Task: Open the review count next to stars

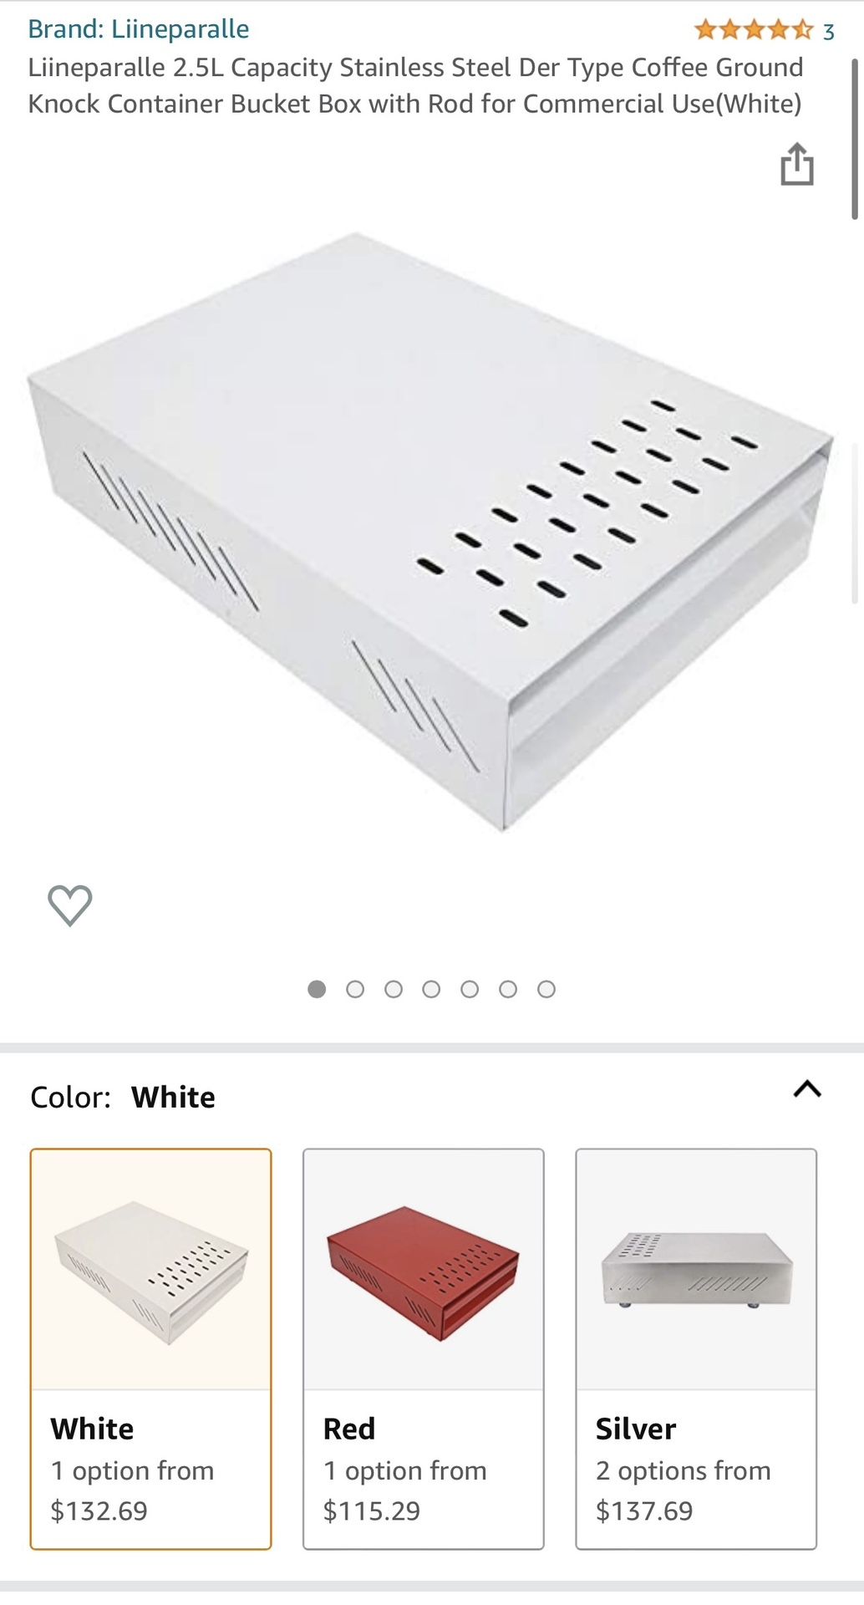Action: [x=828, y=32]
